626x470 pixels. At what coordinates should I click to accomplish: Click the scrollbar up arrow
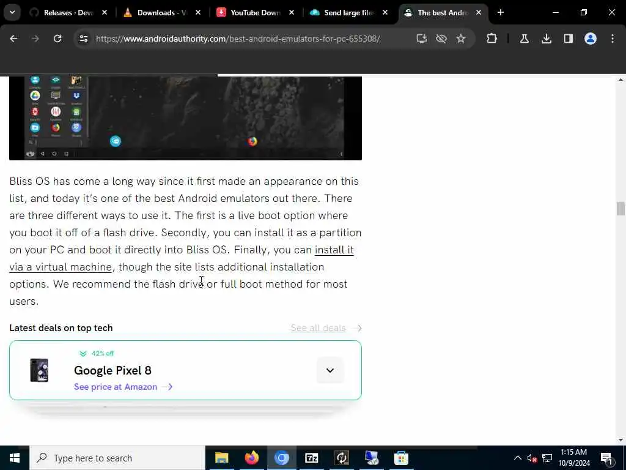point(620,80)
